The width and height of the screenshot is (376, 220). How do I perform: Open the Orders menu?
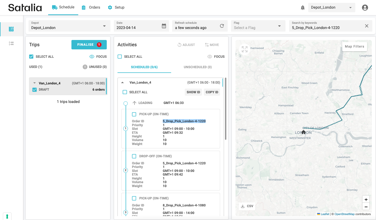tap(91, 7)
